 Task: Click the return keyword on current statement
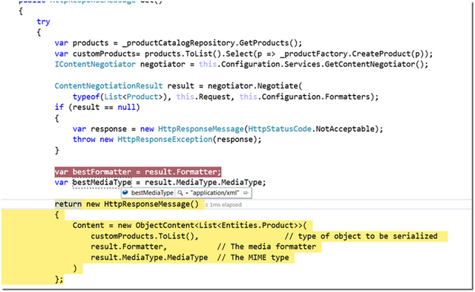coord(68,204)
